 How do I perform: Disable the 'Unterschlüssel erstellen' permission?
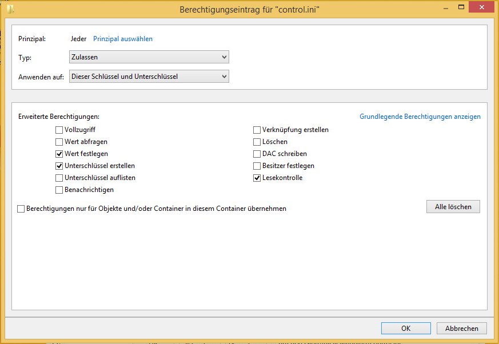(59, 166)
